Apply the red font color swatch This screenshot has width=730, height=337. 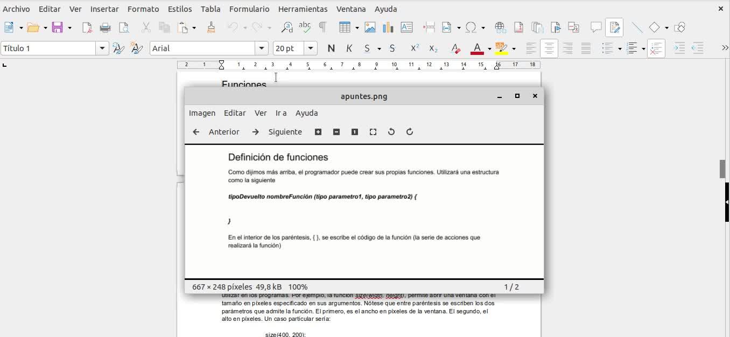tap(477, 48)
